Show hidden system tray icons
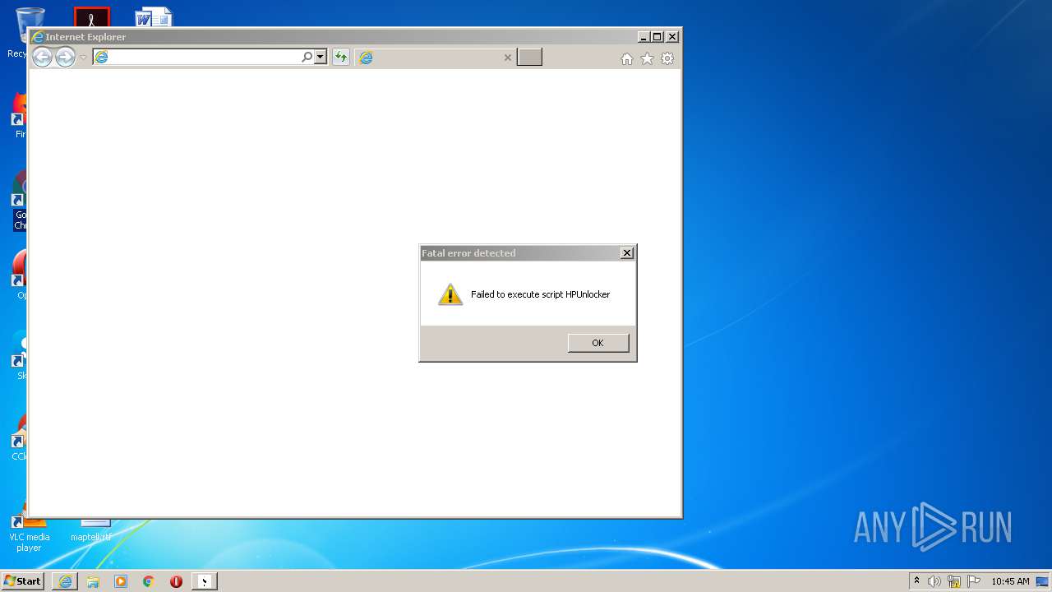Image resolution: width=1052 pixels, height=592 pixels. point(916,581)
